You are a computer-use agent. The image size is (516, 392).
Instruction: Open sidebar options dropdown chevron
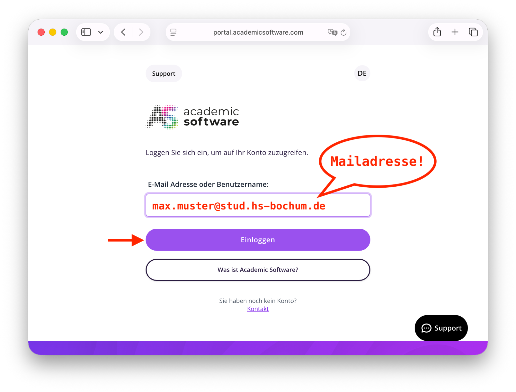[101, 32]
